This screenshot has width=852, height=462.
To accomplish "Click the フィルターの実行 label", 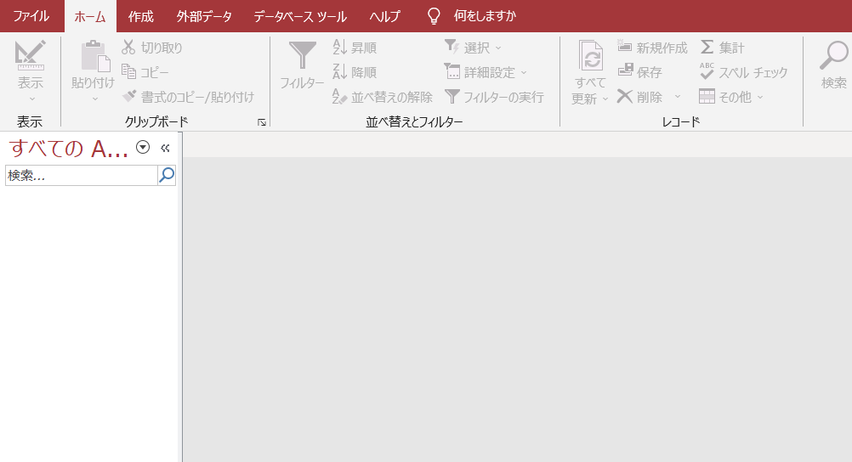I will click(503, 97).
